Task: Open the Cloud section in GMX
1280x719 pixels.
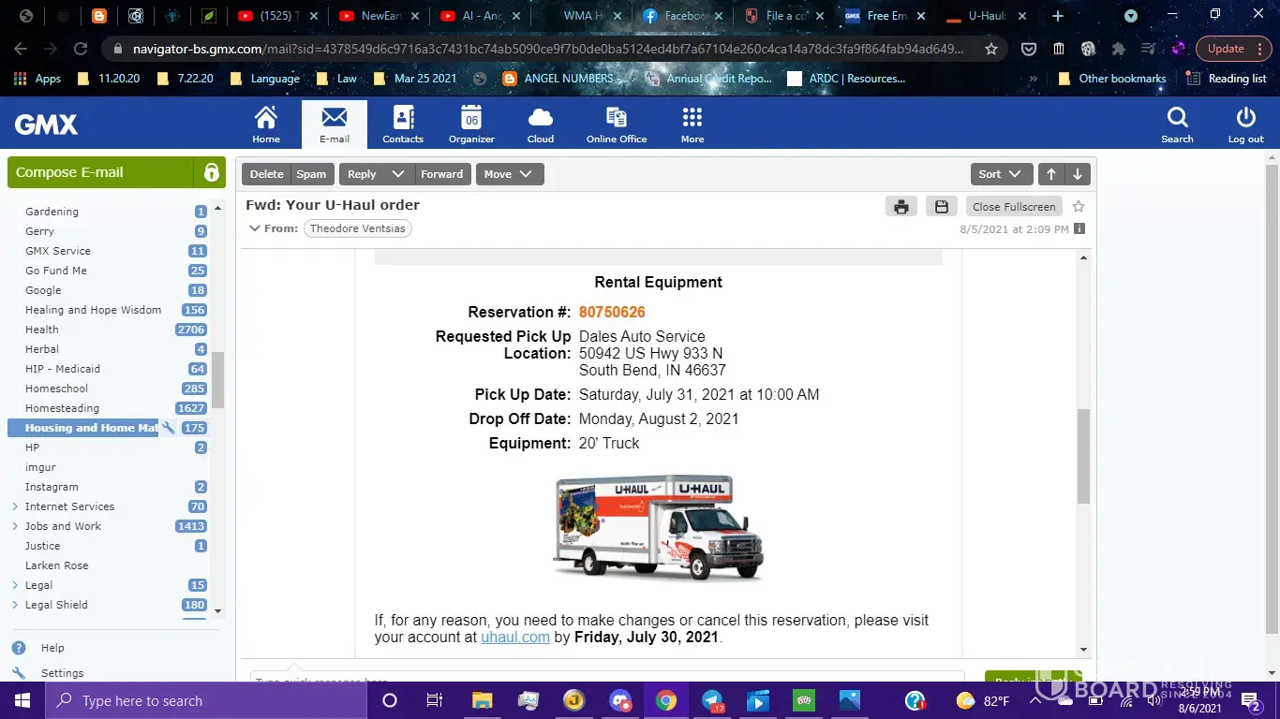Action: pos(541,125)
